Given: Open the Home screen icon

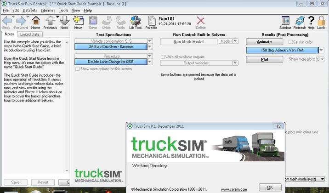Looking at the screenshot, I should 36,21.
